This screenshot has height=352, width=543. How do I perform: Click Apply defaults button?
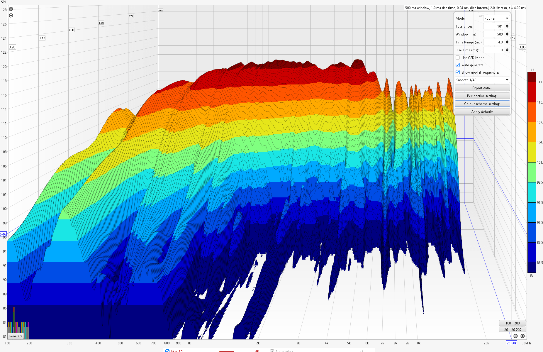point(482,112)
